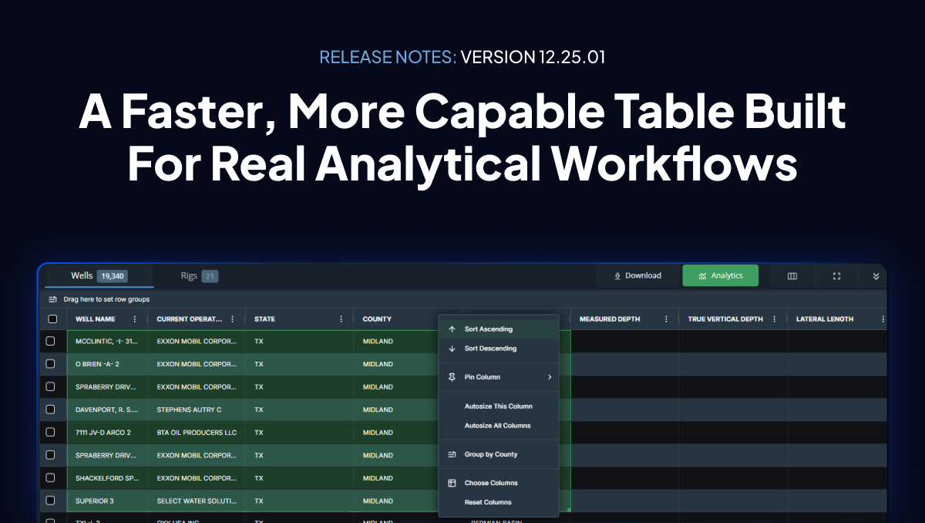Expand the Pin Column submenu
Image resolution: width=925 pixels, height=523 pixels.
(x=550, y=376)
